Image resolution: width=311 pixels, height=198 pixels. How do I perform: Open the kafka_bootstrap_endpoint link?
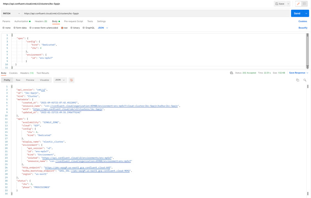pyautogui.click(x=100, y=171)
